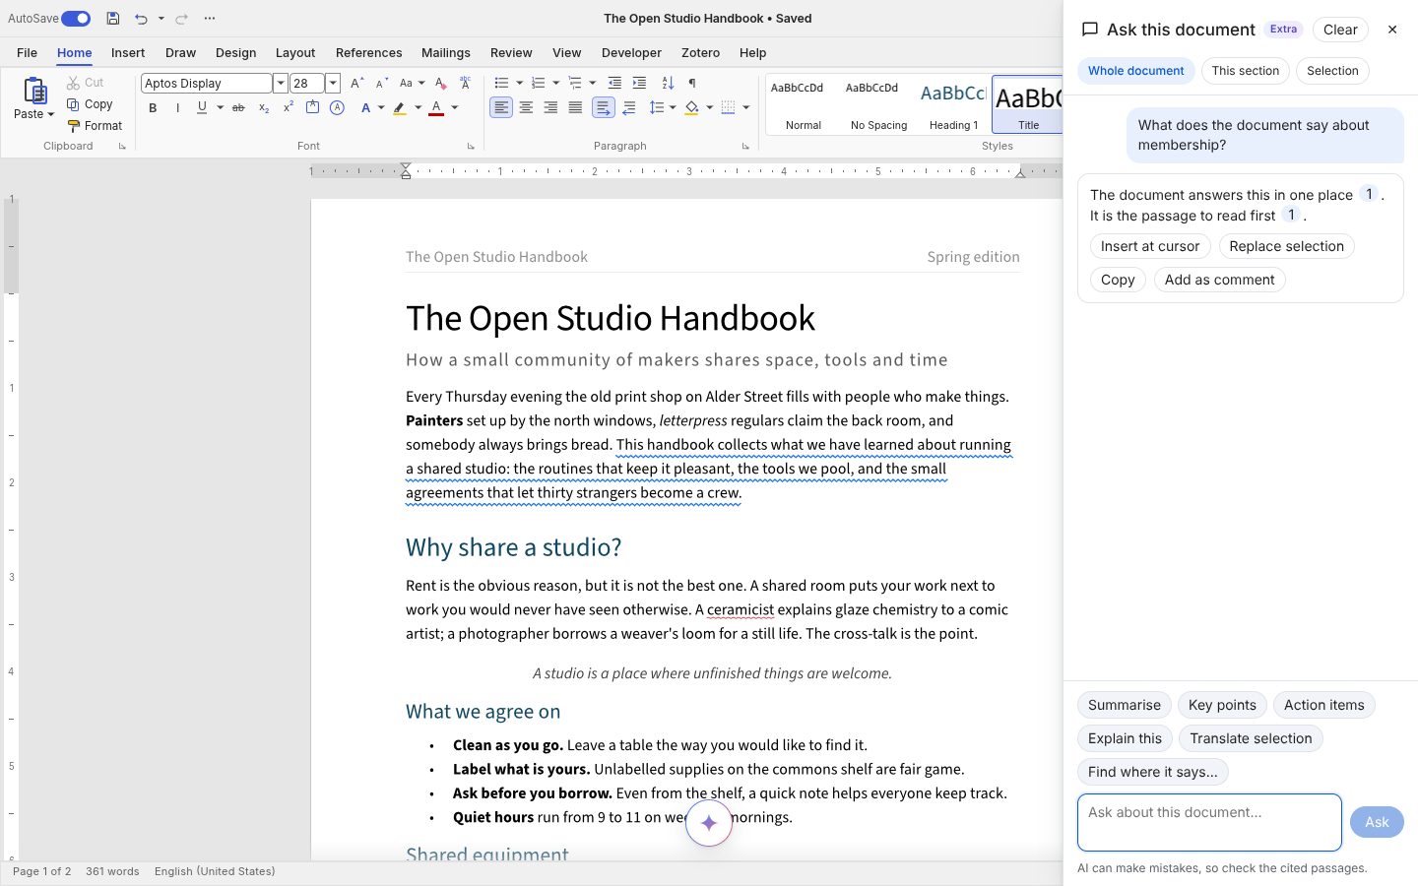Click the Decrease Indent icon
The image size is (1418, 886).
[614, 83]
